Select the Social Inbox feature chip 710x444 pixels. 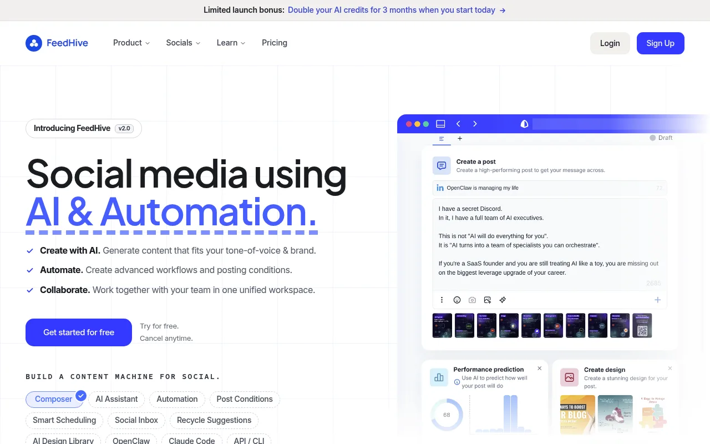pos(136,420)
